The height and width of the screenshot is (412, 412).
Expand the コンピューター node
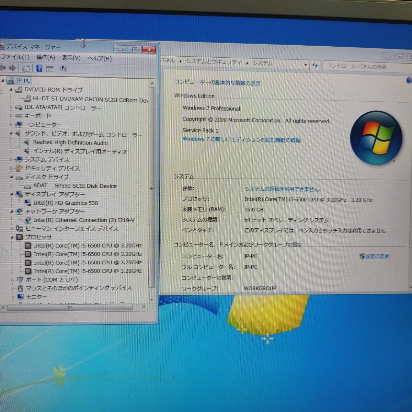[x=11, y=125]
